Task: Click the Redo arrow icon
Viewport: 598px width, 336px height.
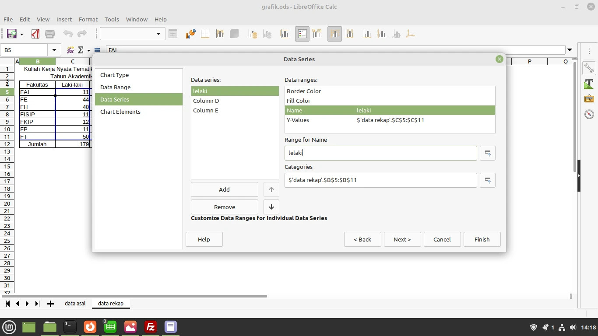Action: click(x=82, y=34)
